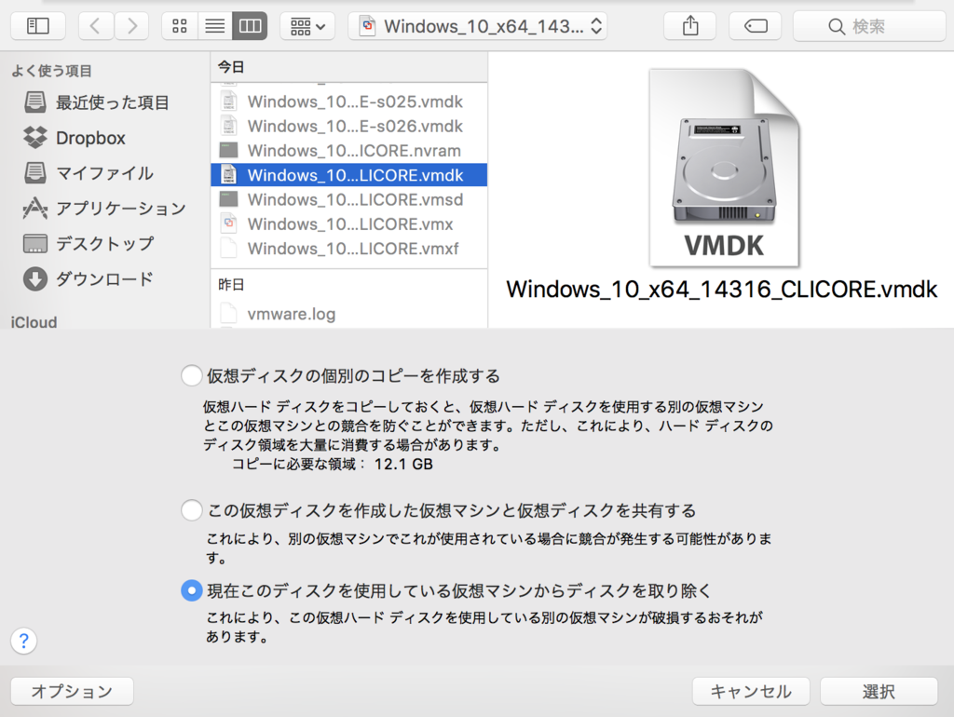Go back with the left chevron

[96, 26]
